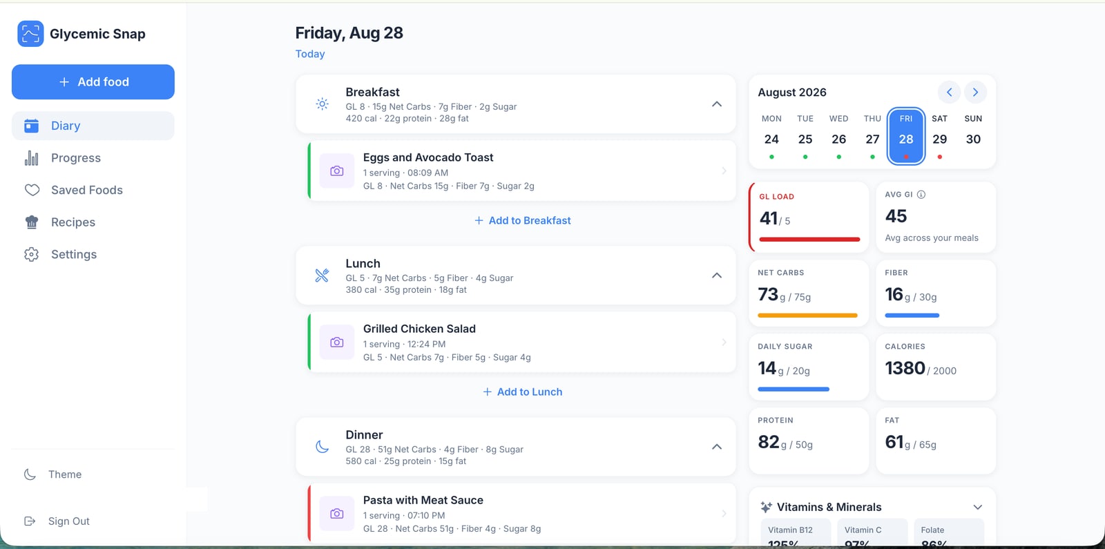This screenshot has height=549, width=1105.
Task: Open Grilled Chicken Salad details arrow
Action: pos(724,342)
